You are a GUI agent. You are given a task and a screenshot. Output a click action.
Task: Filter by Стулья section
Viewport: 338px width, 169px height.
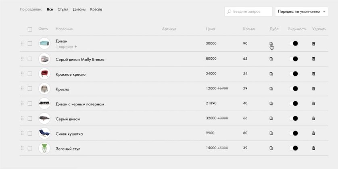tap(63, 9)
